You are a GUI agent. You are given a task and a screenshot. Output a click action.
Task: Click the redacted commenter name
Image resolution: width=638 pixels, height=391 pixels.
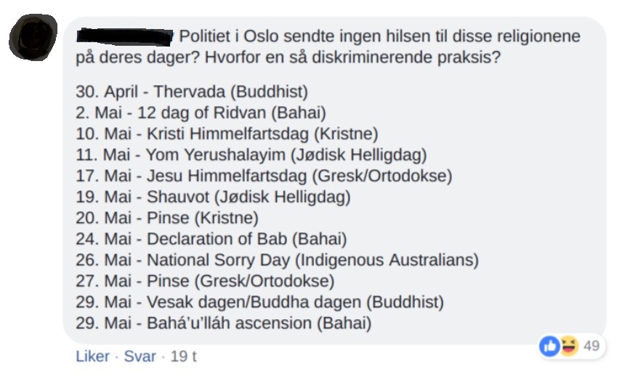[x=124, y=35]
